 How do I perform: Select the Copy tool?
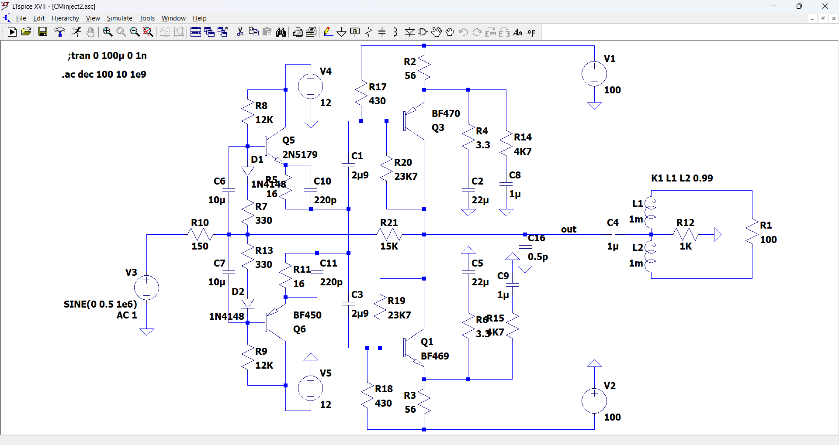tap(253, 32)
